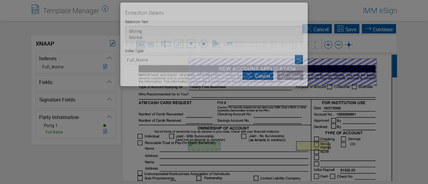Check the Savings box on the form
This screenshot has height=184, width=428.
[x=343, y=139]
